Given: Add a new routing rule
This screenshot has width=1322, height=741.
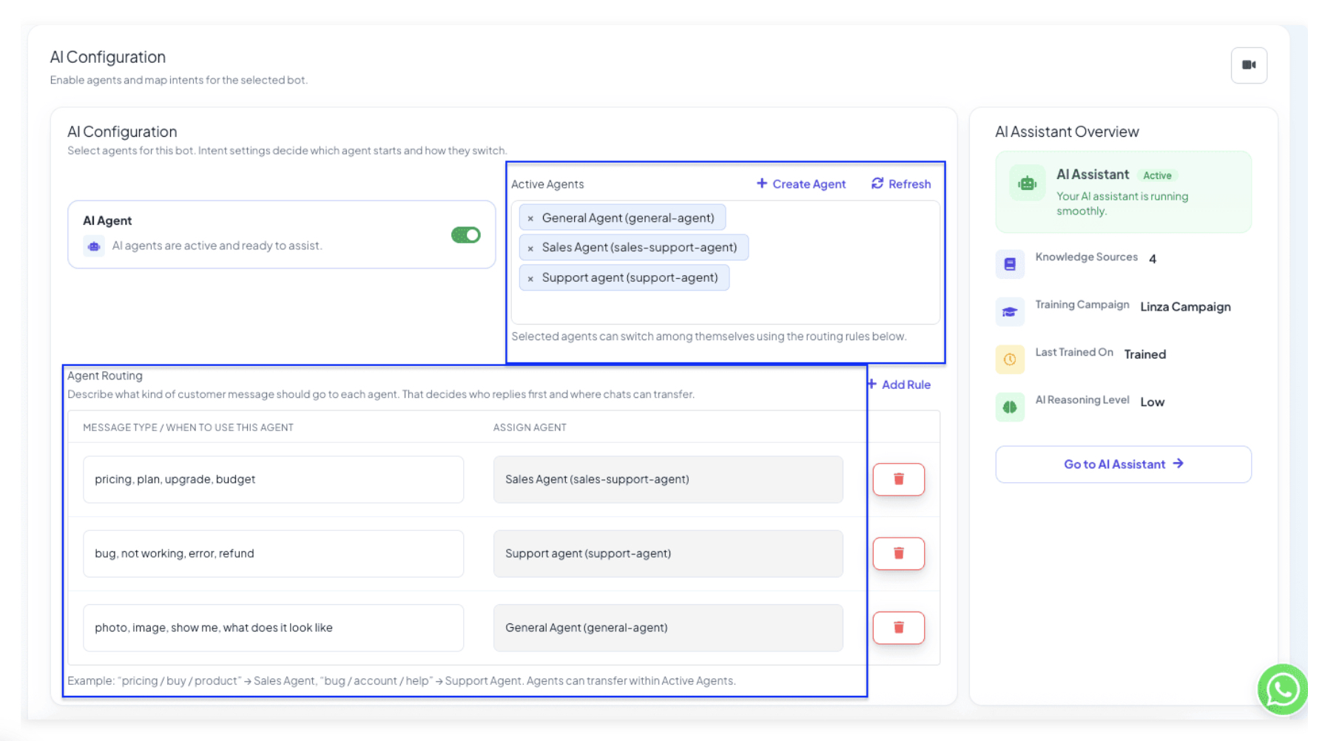Looking at the screenshot, I should point(899,385).
